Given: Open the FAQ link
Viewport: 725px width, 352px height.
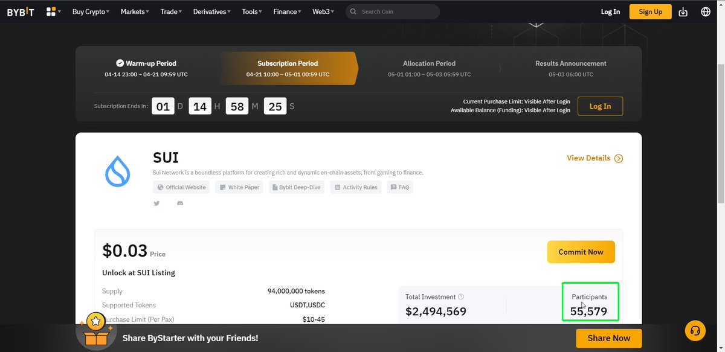Looking at the screenshot, I should (400, 187).
